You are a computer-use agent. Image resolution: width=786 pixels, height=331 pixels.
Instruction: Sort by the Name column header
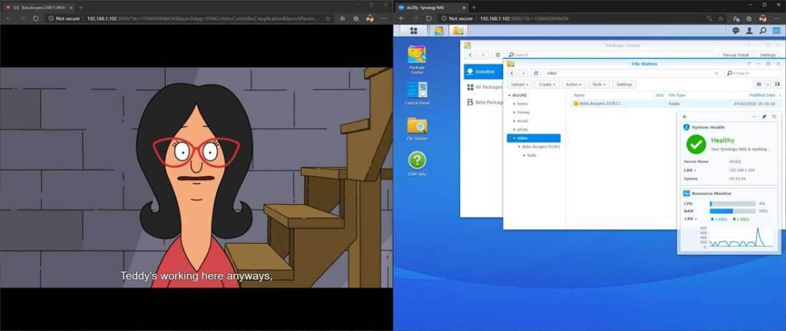tap(579, 95)
